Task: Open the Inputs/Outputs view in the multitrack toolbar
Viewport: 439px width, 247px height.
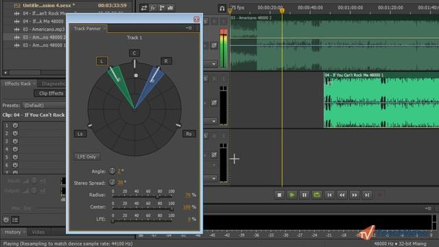Action: pyautogui.click(x=143, y=8)
